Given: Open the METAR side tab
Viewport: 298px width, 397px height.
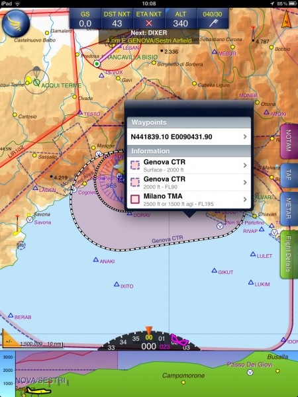Looking at the screenshot, I should 289,209.
